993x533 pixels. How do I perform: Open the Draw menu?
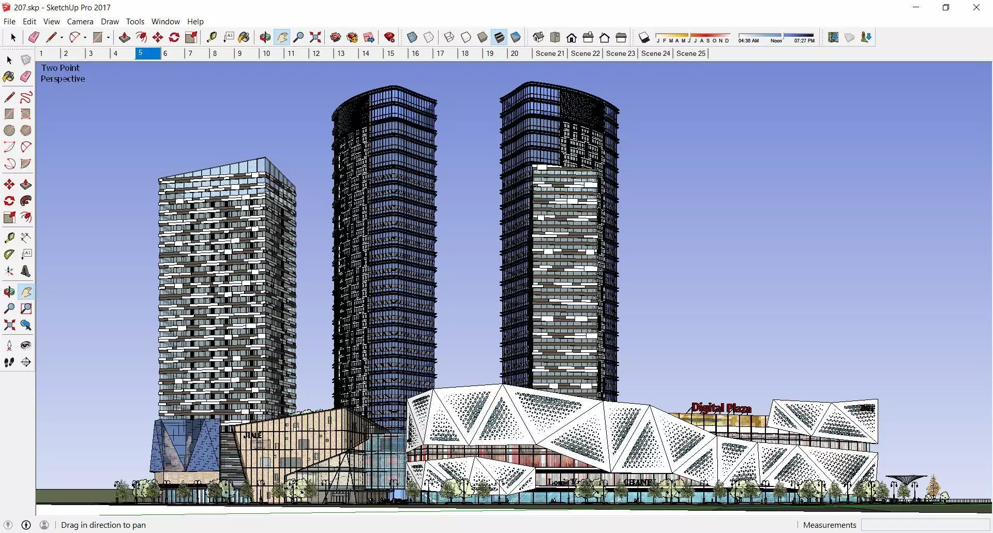[110, 22]
